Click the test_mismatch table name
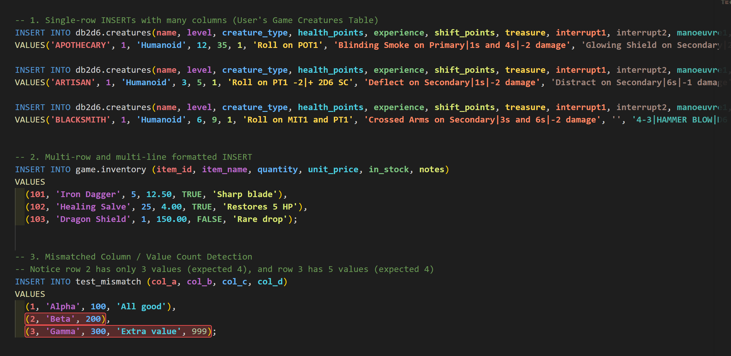731x356 pixels. click(108, 282)
